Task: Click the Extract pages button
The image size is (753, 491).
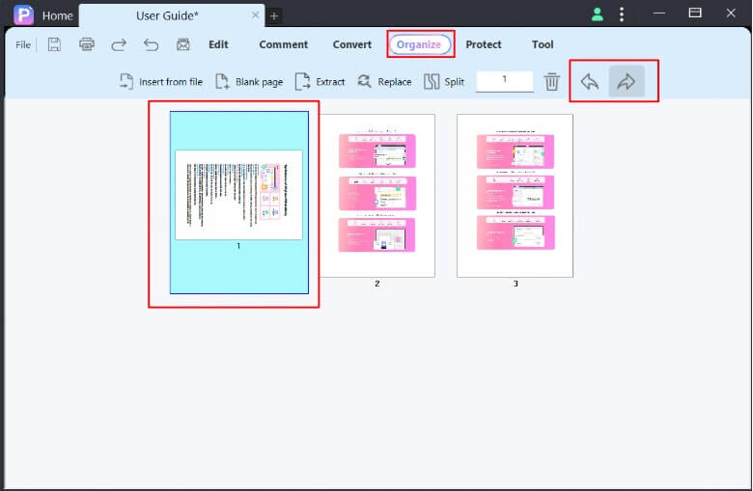Action: point(320,82)
